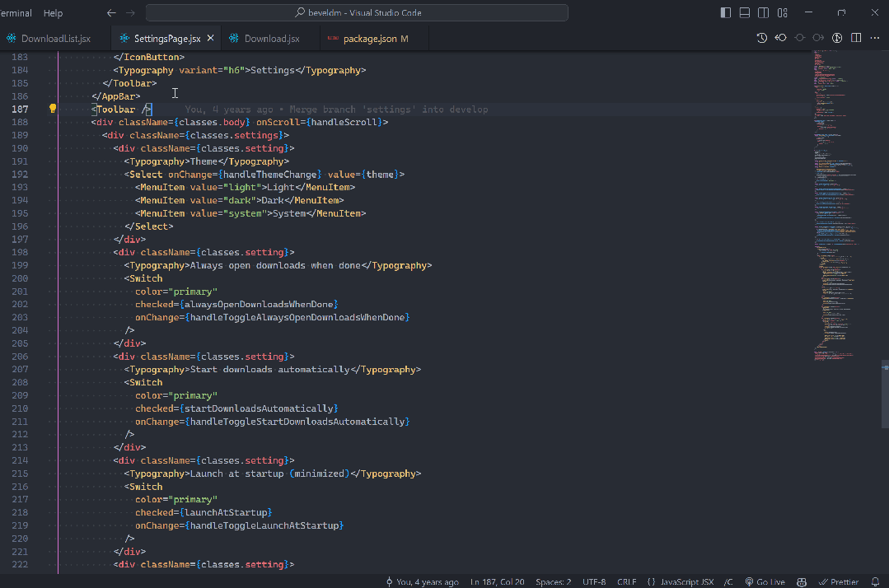Navigate back with the left arrow
889x588 pixels.
tap(112, 13)
